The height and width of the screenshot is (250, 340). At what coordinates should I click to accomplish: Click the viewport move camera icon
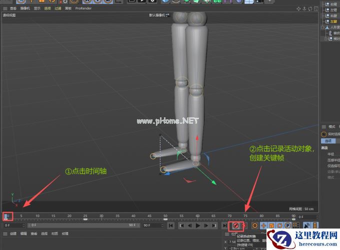(x=298, y=8)
